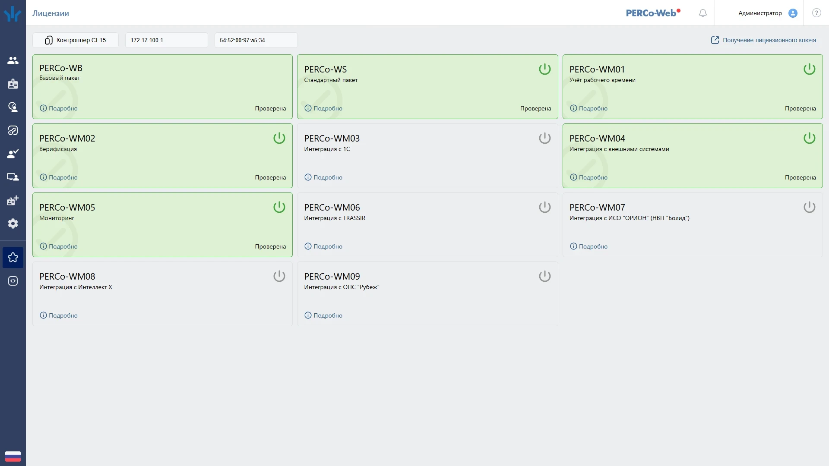This screenshot has width=829, height=466.
Task: Click info icon on PERCo-WB card
Action: coord(43,108)
